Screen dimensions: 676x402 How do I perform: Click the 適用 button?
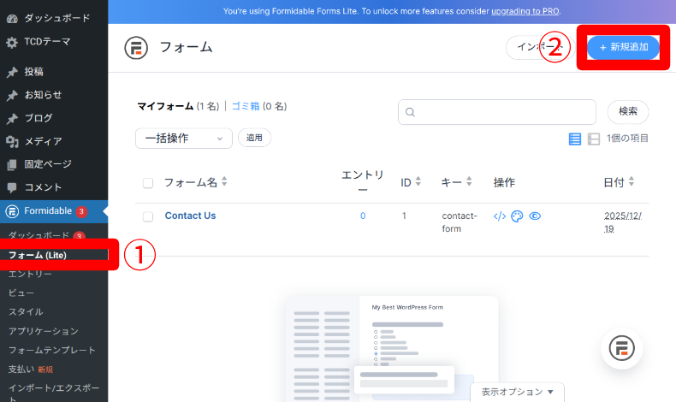(254, 138)
